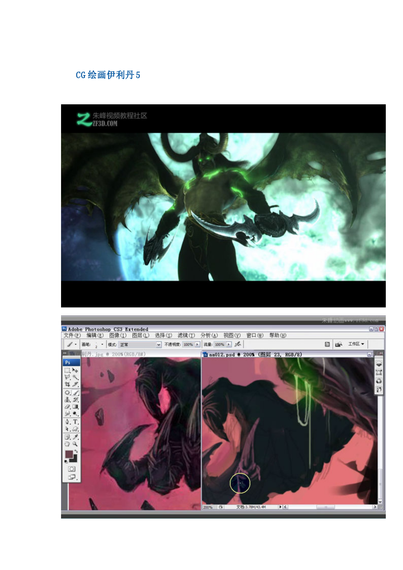
Task: Collapse the toolbox using double-arrow
Action: (65, 353)
